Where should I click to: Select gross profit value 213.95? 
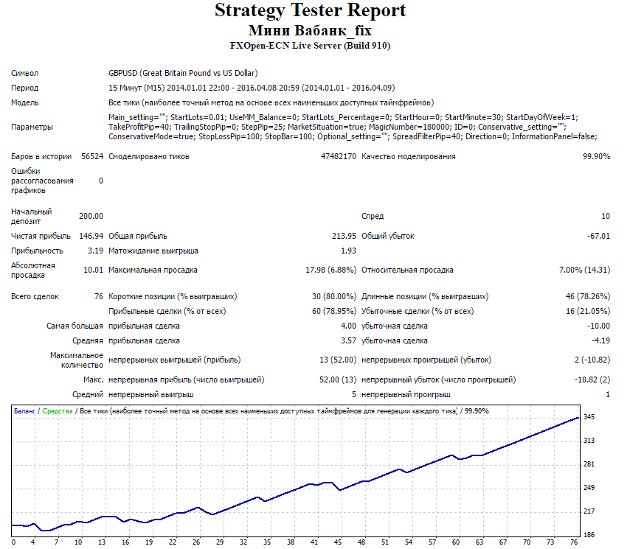click(344, 236)
